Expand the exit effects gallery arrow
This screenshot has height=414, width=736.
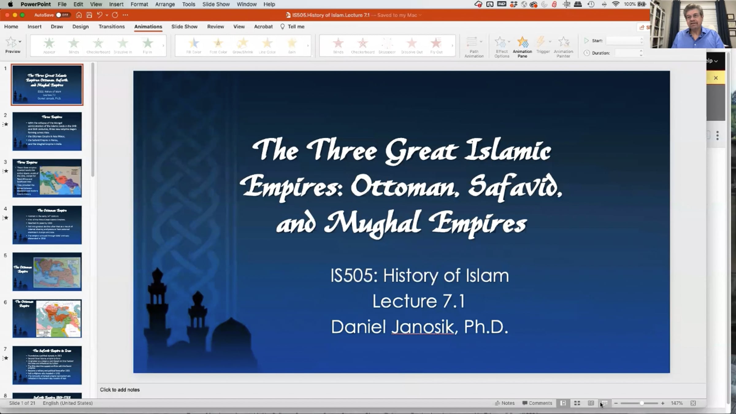(x=452, y=46)
